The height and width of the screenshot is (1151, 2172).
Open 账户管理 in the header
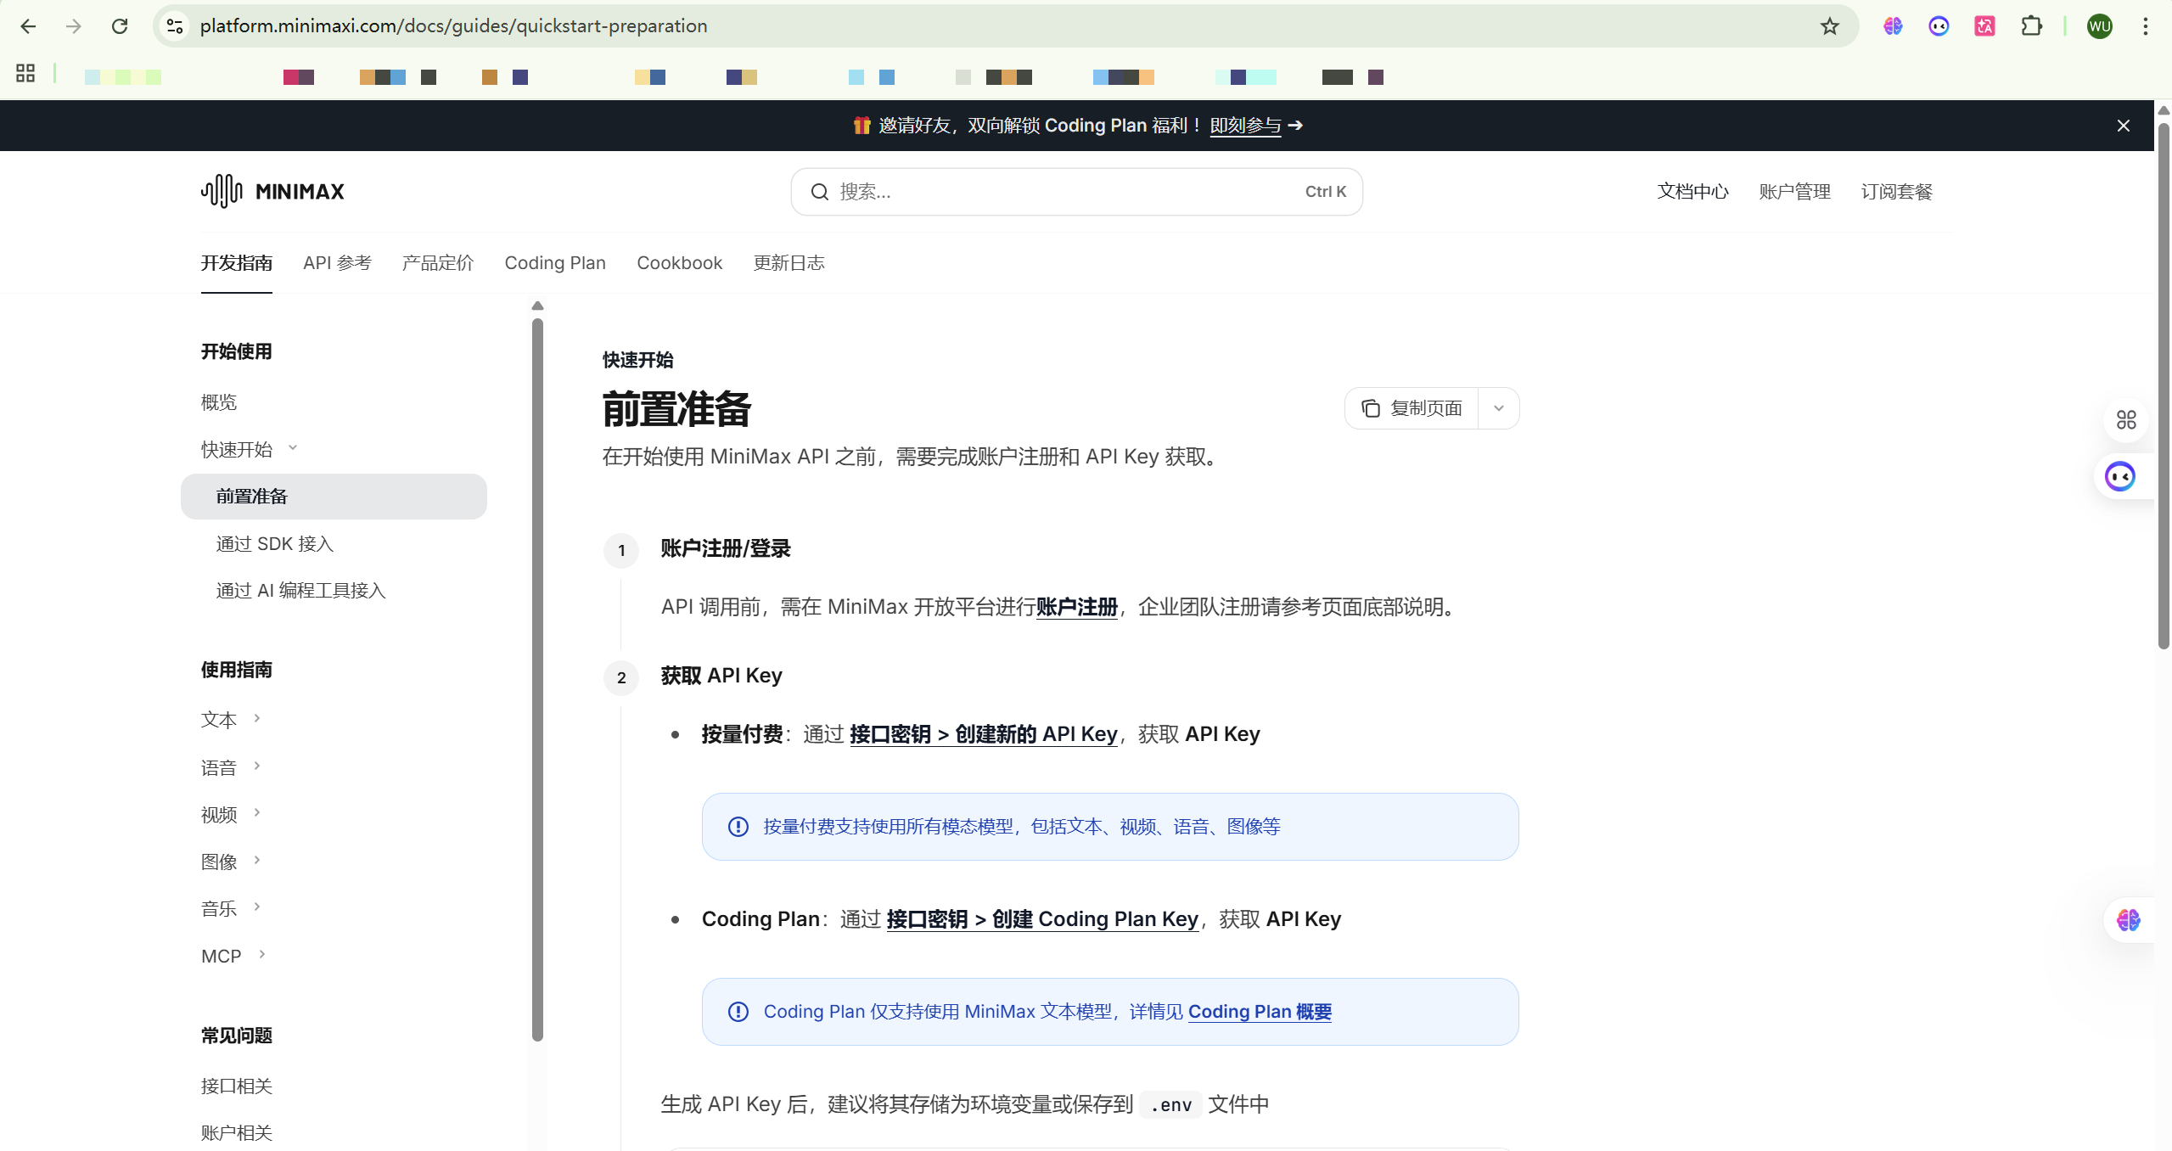(x=1794, y=192)
